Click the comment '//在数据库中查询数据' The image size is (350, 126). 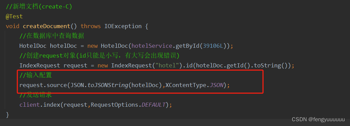tap(52, 36)
